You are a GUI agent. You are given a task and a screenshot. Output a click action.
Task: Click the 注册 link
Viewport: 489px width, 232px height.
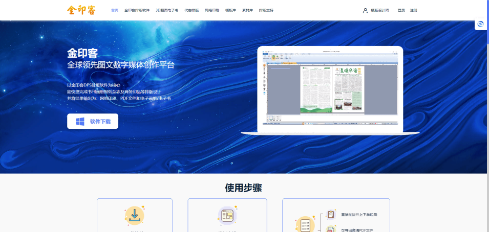click(x=413, y=10)
